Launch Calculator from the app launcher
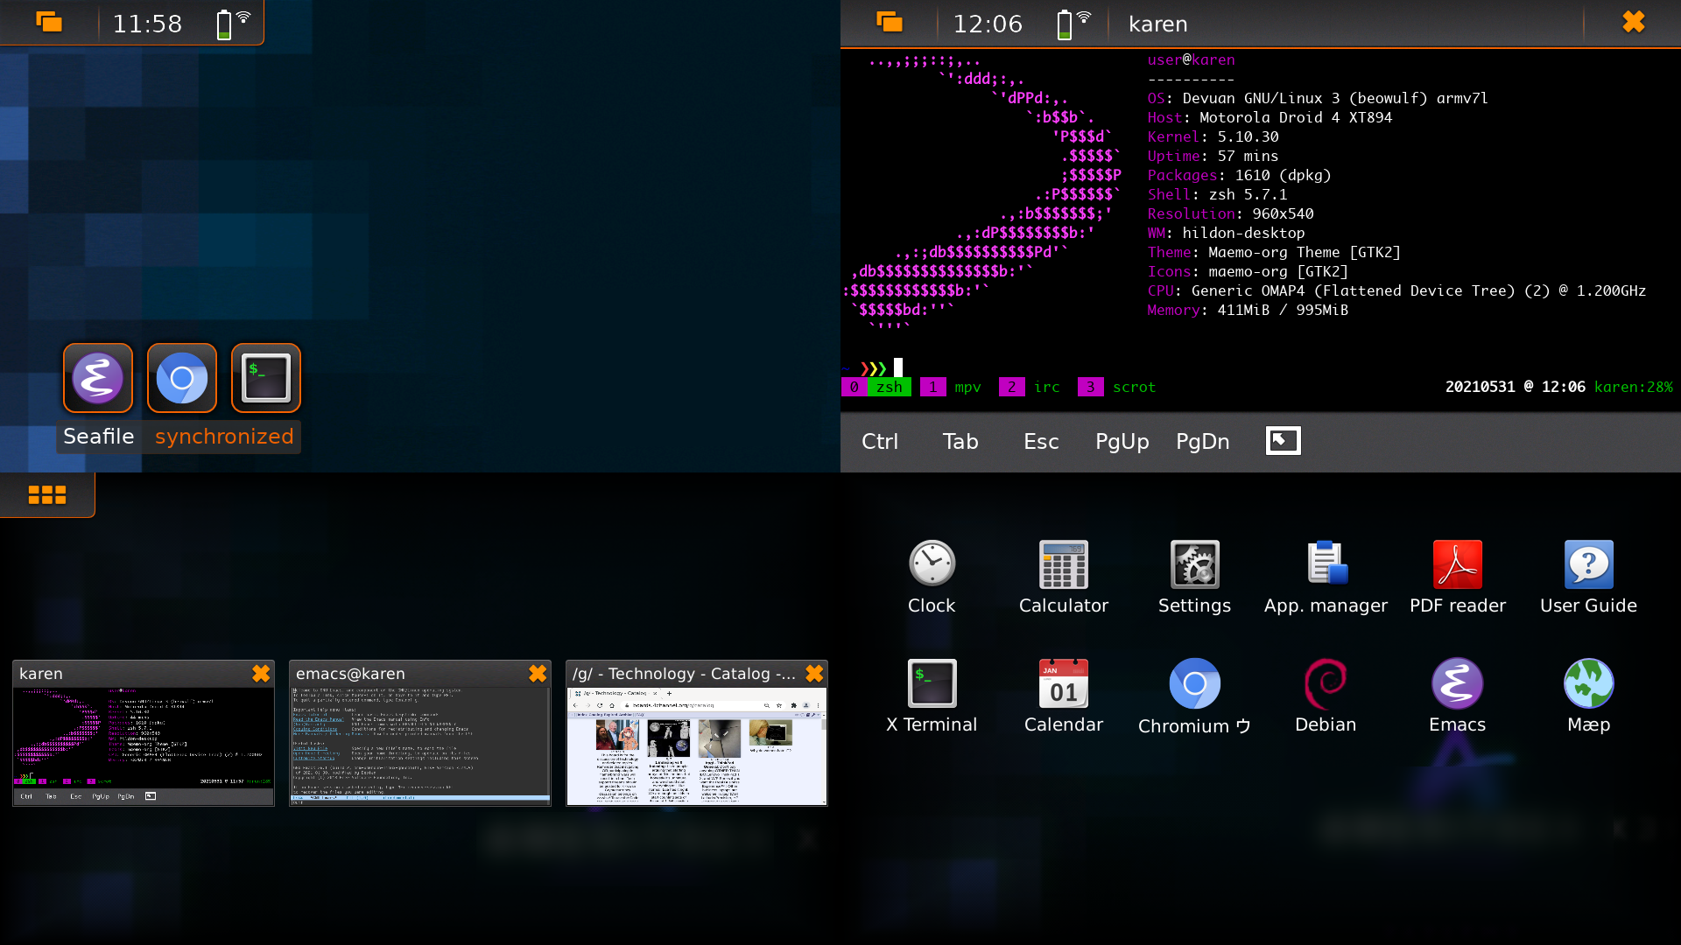Viewport: 1681px width, 945px height. 1064,577
